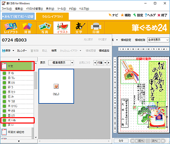Image resolution: width=170 pixels, height=144 pixels.
Task: Switch to おもて(宛て名)へ切替 tab
Action: (x=18, y=16)
